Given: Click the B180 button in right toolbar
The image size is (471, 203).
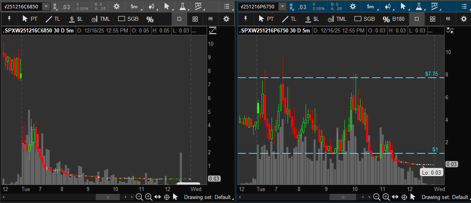Looking at the screenshot, I should coord(393,19).
